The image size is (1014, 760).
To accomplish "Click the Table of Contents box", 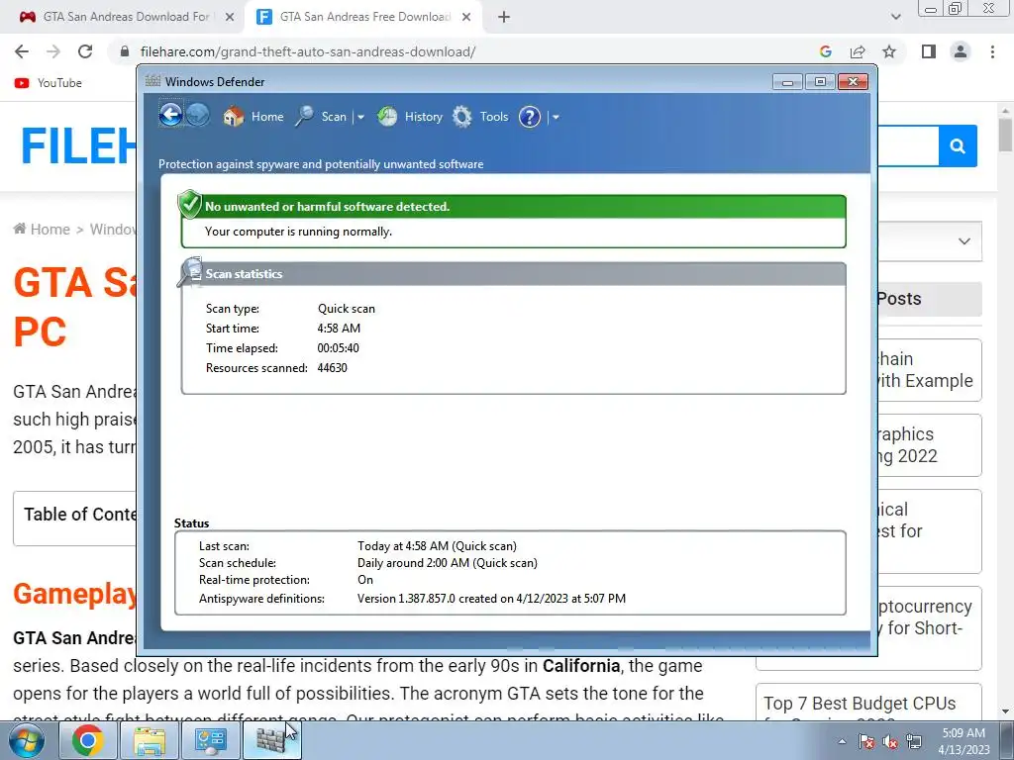I will tap(75, 519).
